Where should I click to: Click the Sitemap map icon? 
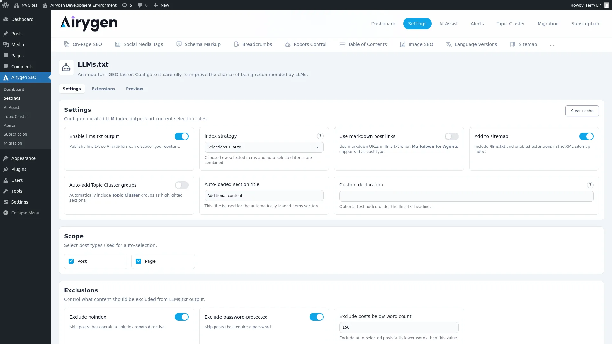(x=513, y=44)
